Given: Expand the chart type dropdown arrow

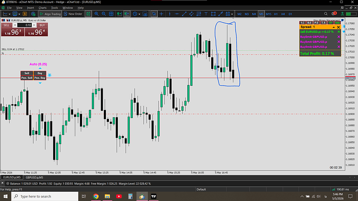Looking at the screenshot, I should point(9,14).
